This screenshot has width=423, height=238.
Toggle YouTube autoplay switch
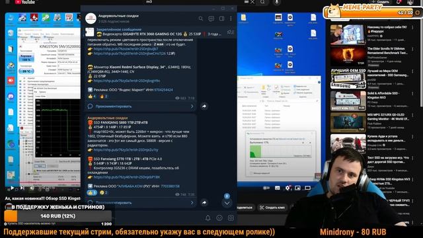pyautogui.click(x=266, y=188)
